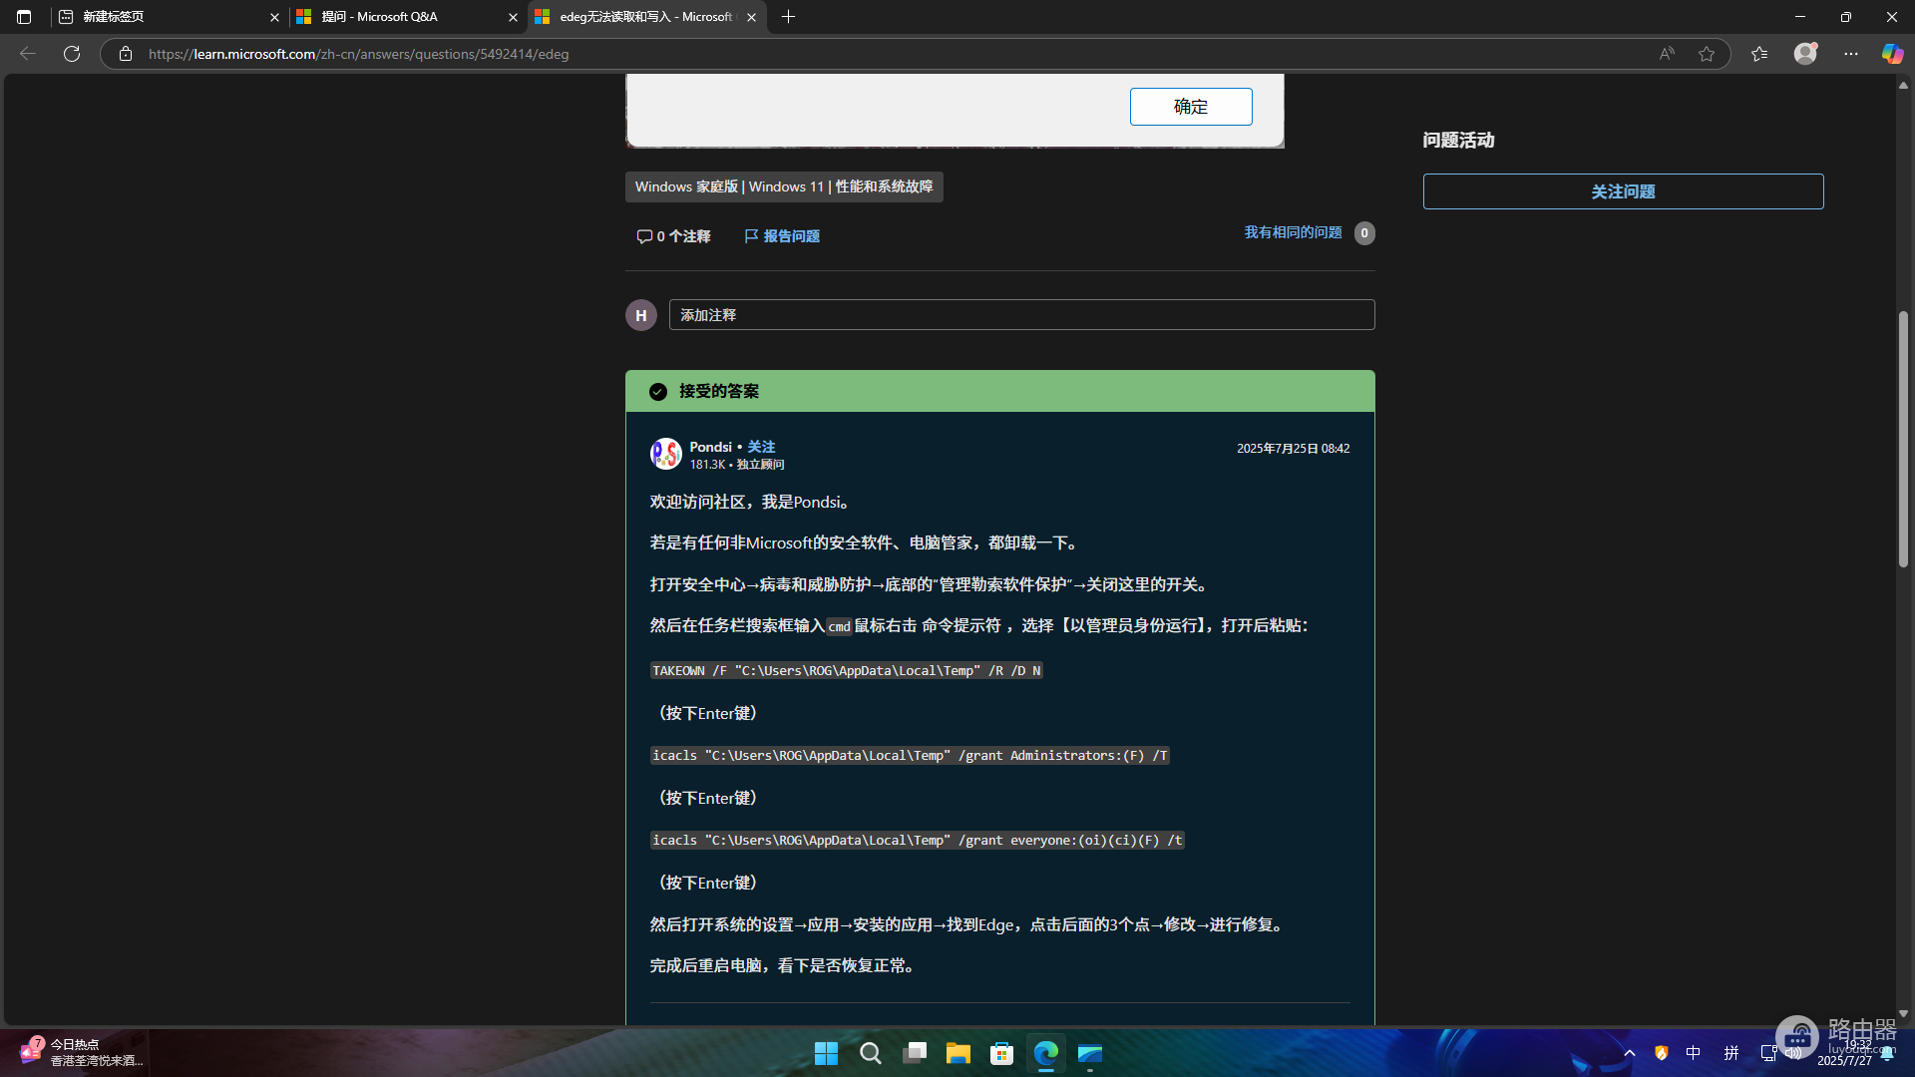Open the tab actions menu icon

[x=24, y=17]
